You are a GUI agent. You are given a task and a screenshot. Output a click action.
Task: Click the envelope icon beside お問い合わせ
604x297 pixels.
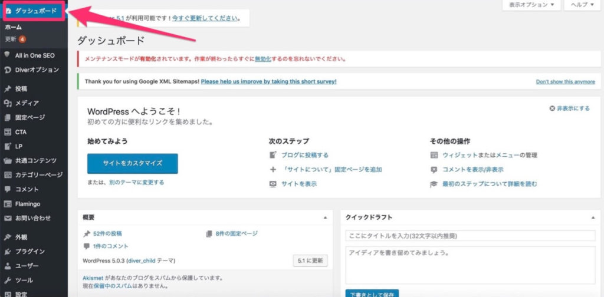(x=7, y=218)
